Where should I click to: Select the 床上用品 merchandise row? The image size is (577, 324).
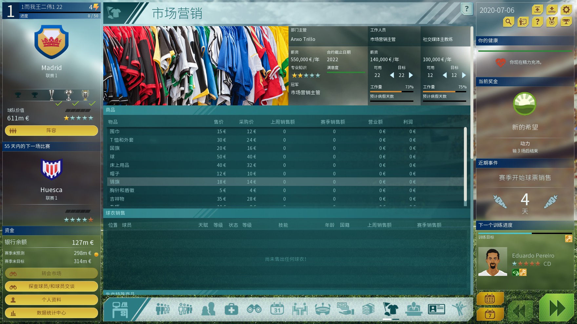point(285,165)
